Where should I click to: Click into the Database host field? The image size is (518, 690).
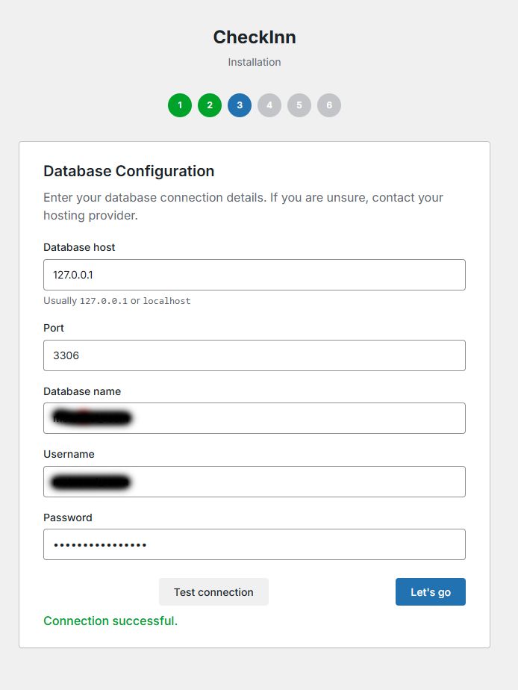[255, 275]
